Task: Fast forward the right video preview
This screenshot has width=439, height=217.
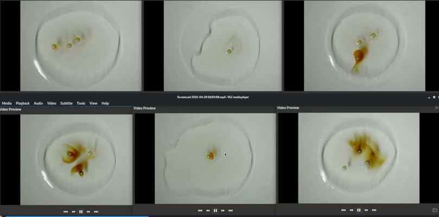Action: [366, 210]
